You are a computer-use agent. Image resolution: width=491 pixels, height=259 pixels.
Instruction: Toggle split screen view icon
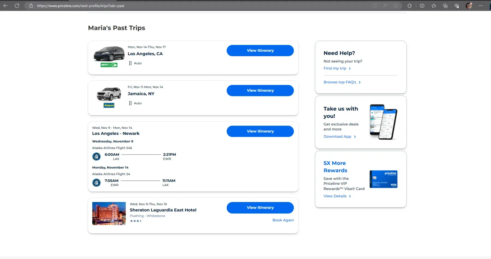click(x=422, y=6)
